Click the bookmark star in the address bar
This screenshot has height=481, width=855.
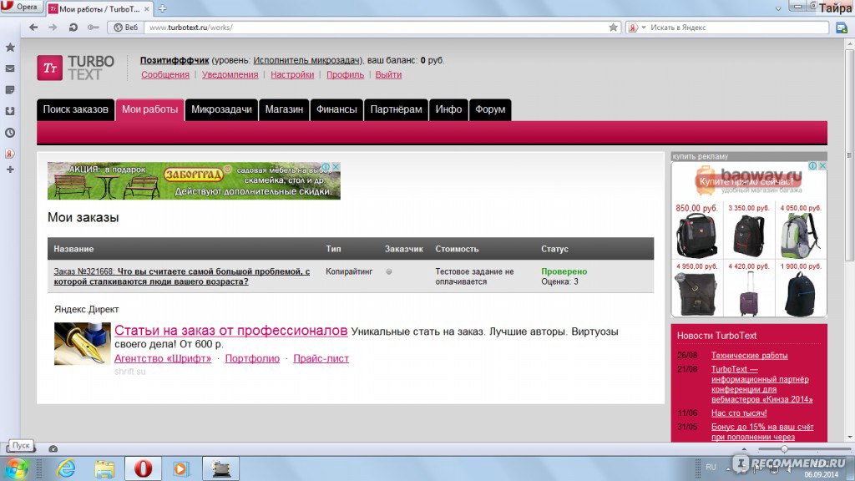pyautogui.click(x=614, y=28)
